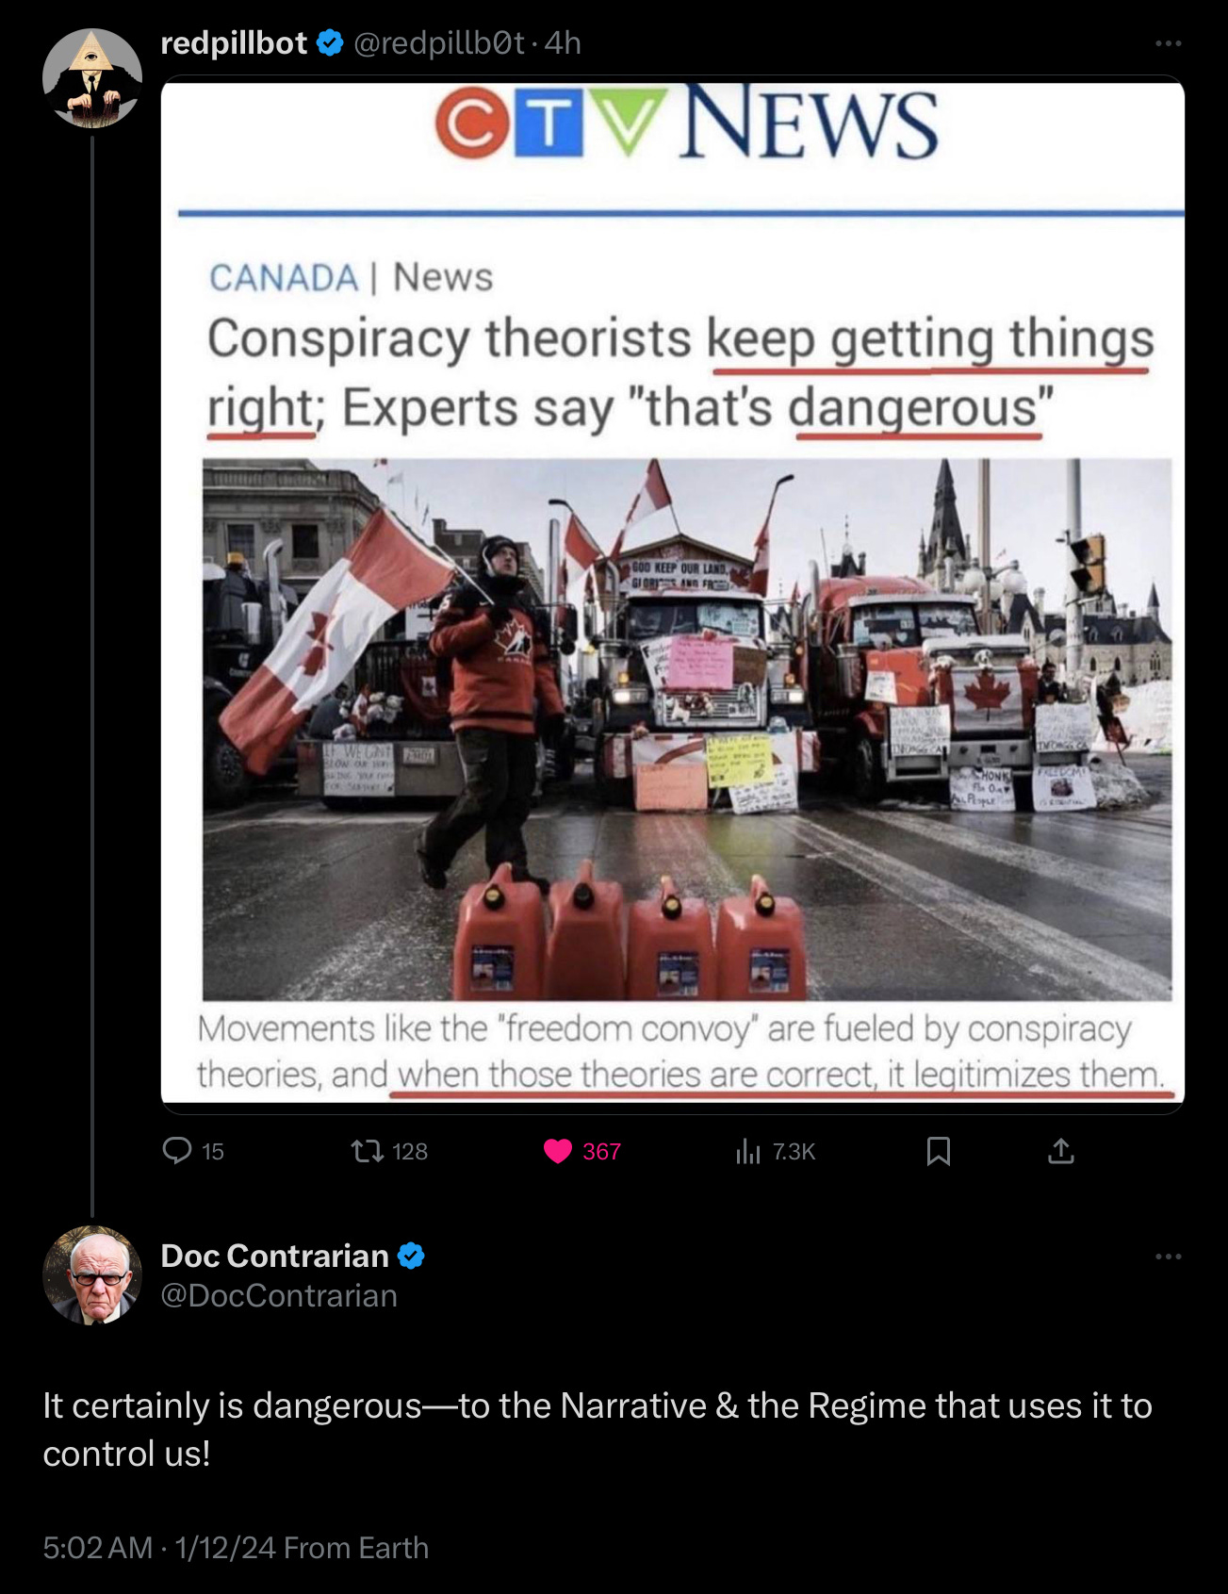The height and width of the screenshot is (1594, 1228).
Task: Open the @DocContrarian handle
Action: tap(279, 1296)
